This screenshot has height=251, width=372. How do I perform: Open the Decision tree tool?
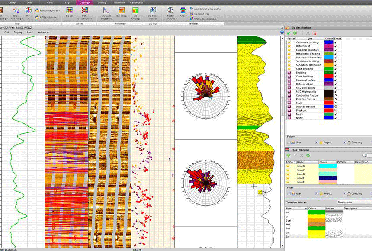(x=199, y=14)
